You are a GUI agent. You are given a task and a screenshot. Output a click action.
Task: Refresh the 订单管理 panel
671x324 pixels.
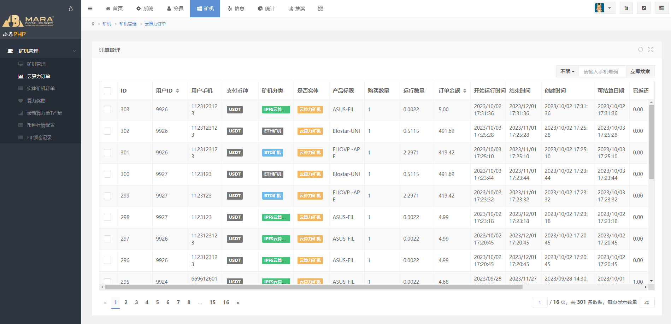tap(640, 50)
